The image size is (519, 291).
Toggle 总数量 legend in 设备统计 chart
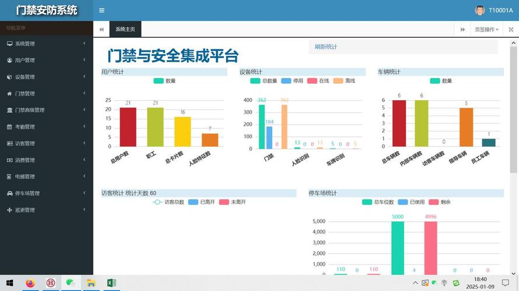click(x=263, y=81)
